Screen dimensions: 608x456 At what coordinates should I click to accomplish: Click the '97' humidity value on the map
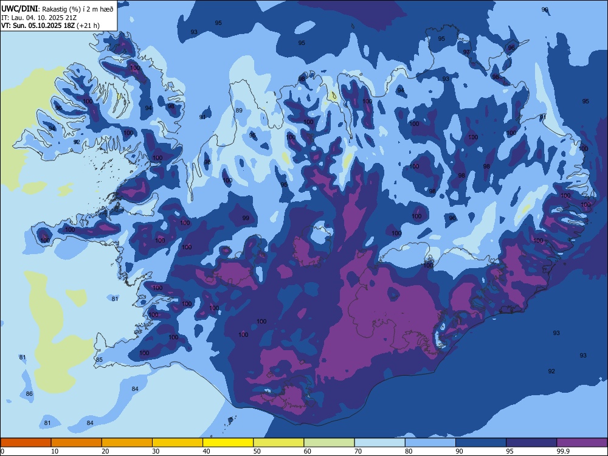click(466, 52)
